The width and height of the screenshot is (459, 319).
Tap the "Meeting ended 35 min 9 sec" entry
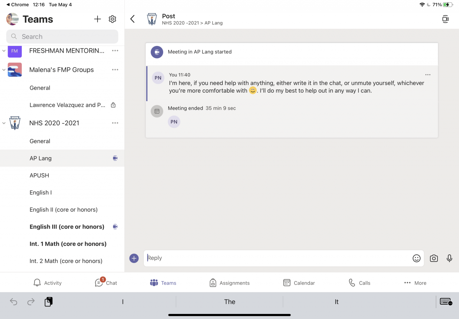pos(202,108)
